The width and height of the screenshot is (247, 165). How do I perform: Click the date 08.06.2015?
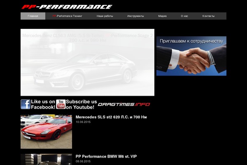83,161
